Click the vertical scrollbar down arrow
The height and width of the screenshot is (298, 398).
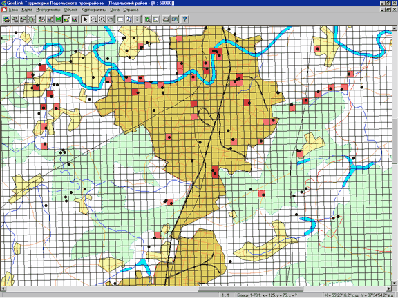(395, 283)
